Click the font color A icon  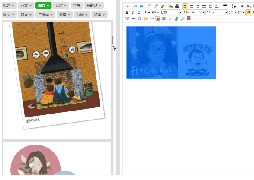point(145,12)
